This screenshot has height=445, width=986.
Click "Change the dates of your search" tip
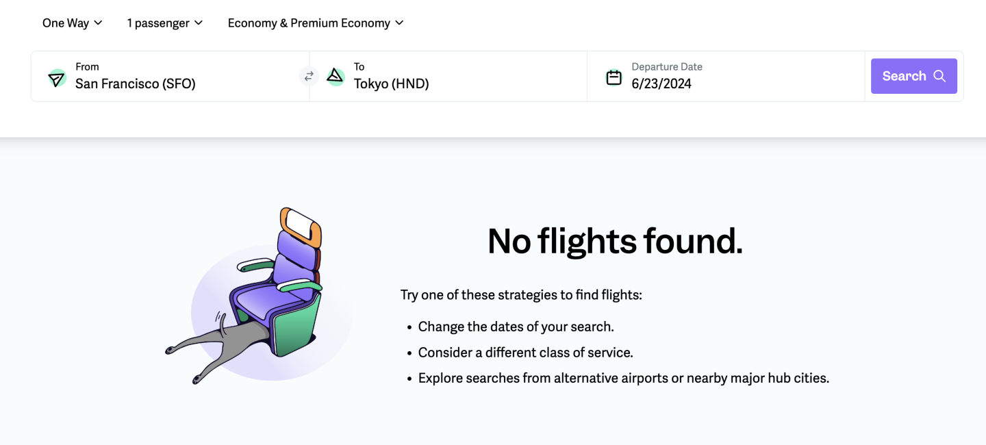click(x=516, y=327)
